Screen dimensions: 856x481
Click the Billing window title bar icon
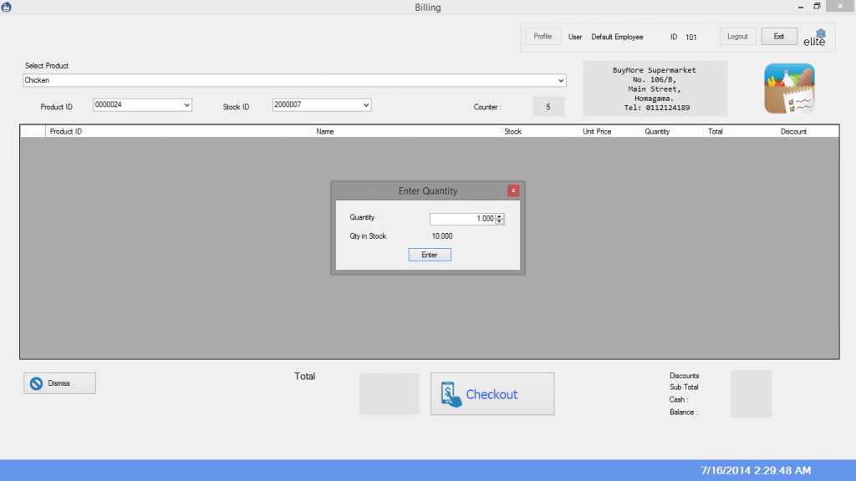click(7, 7)
